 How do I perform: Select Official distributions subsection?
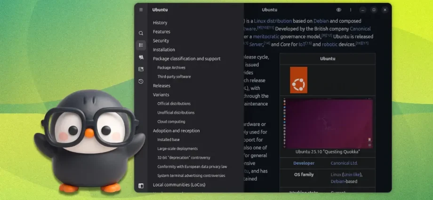pos(174,104)
